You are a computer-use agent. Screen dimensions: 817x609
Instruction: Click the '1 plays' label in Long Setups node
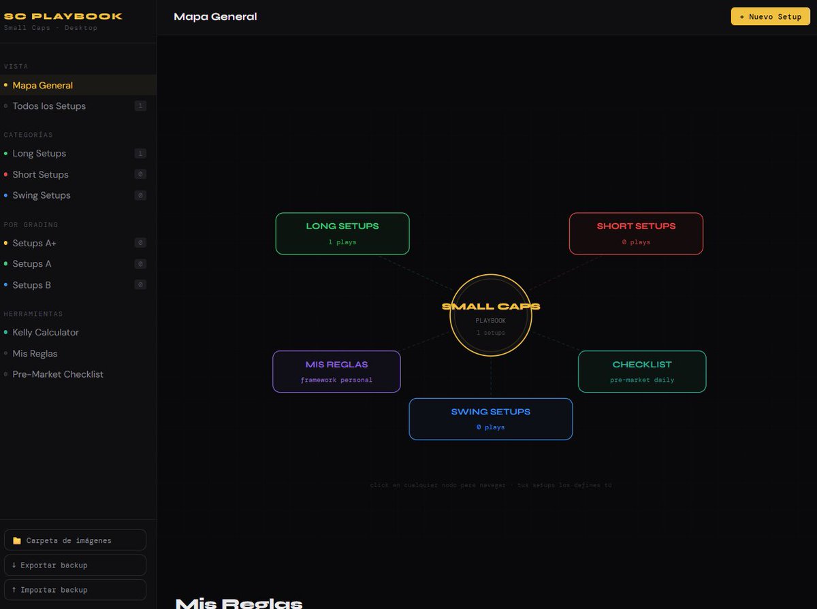(342, 242)
